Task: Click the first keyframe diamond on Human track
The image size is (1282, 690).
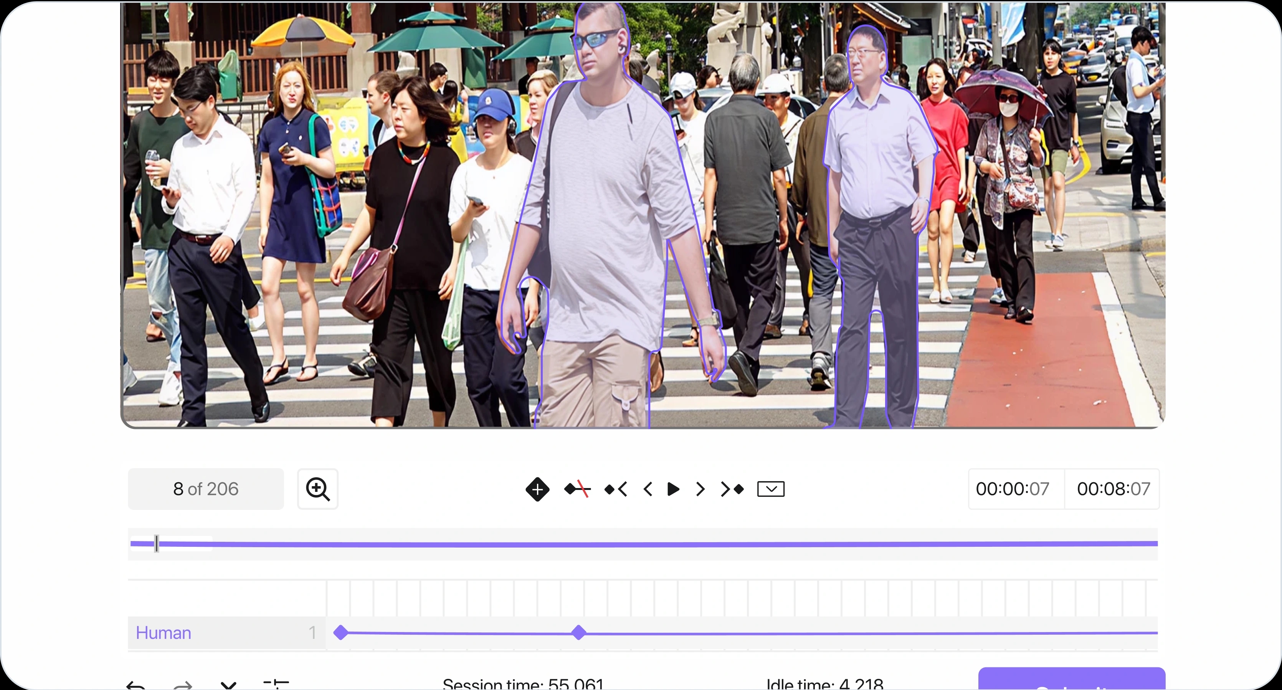Action: [341, 633]
